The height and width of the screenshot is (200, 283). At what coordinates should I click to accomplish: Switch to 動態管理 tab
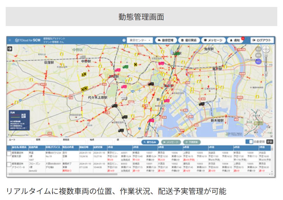[165, 41]
